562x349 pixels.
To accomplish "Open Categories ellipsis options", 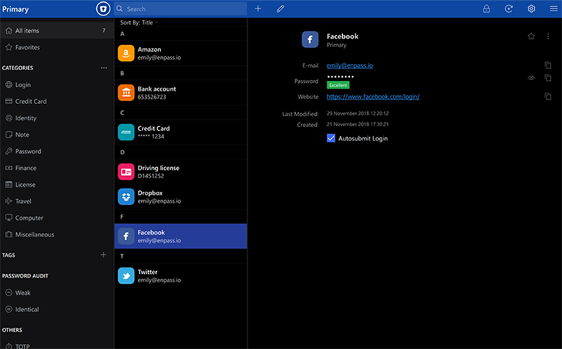I will (103, 67).
